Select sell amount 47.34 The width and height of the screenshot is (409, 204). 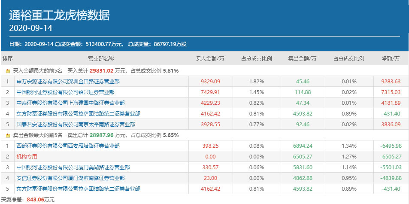tap(303, 103)
